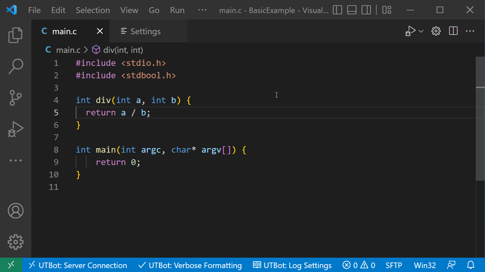Open the Explorer view in activity bar
Image resolution: width=485 pixels, height=272 pixels.
coord(15,35)
